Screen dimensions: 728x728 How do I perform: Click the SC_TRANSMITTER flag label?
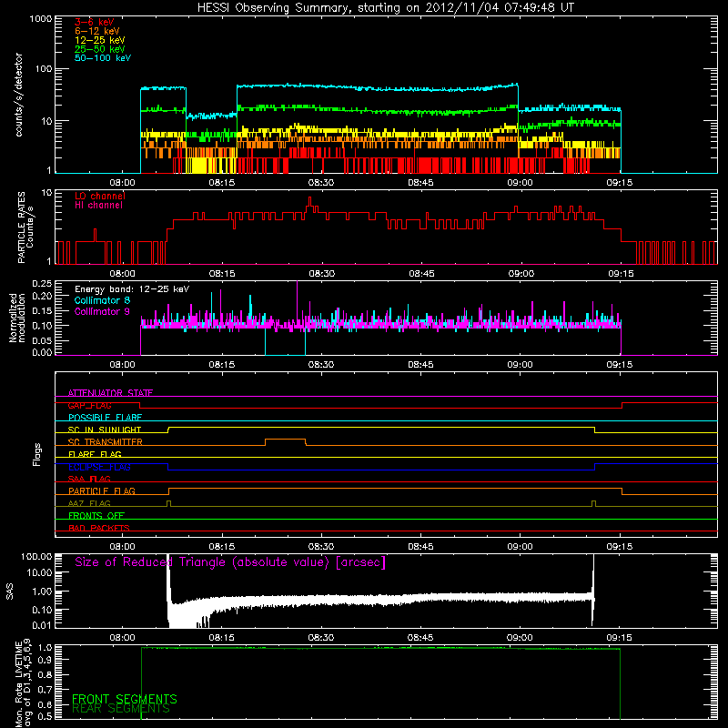click(105, 442)
